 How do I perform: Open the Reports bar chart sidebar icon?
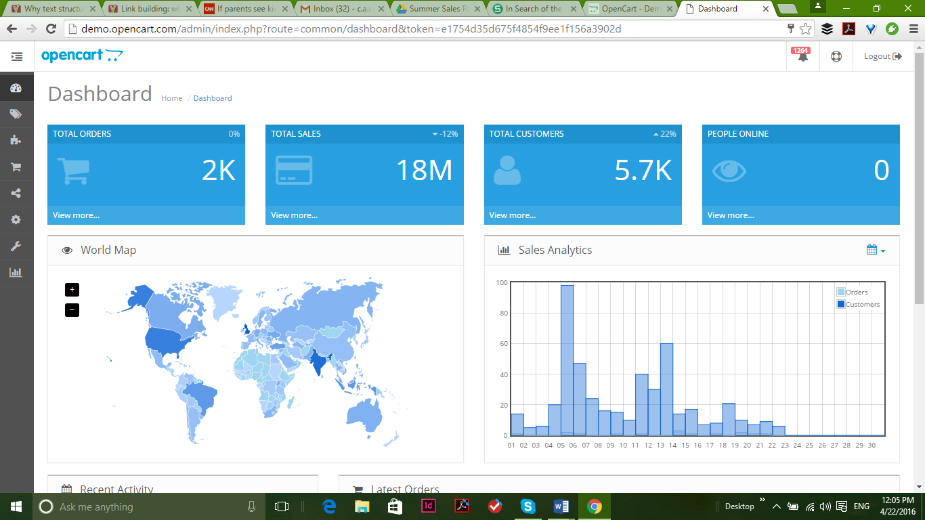16,272
